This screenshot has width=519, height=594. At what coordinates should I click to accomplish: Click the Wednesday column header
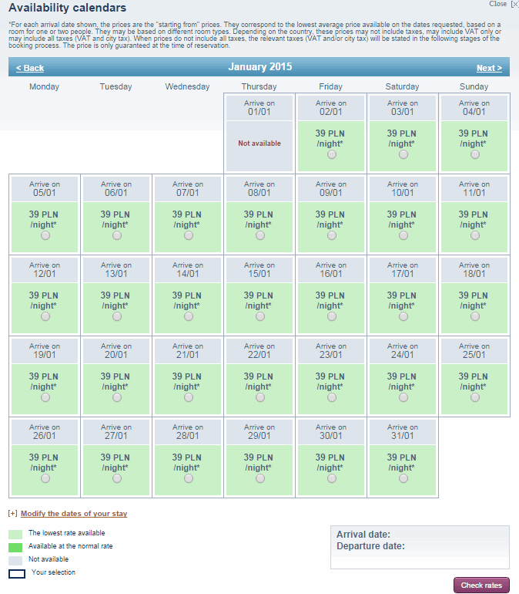point(187,86)
